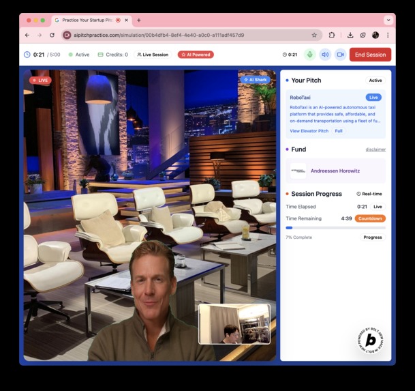The image size is (415, 391).
Task: Open the View Elevator Pitch link
Action: point(309,131)
